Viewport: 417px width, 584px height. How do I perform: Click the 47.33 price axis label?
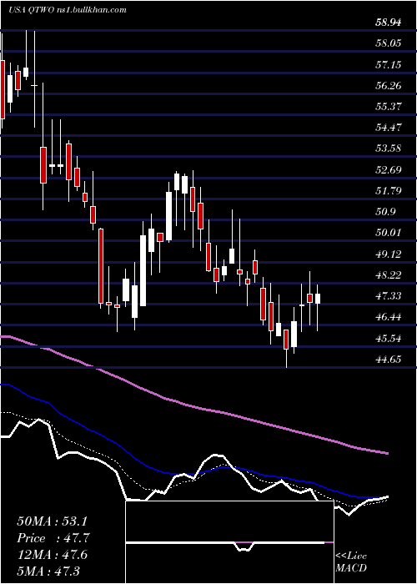[389, 296]
